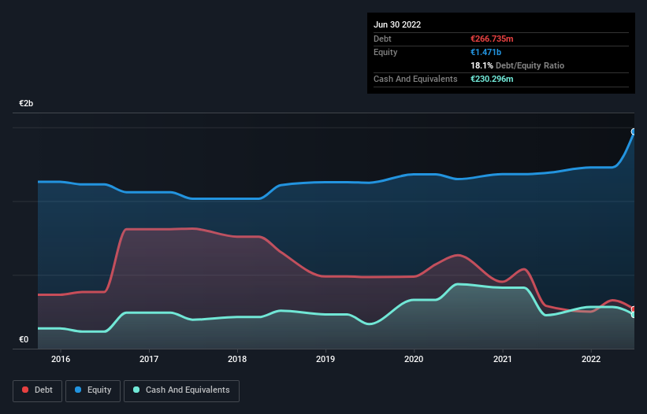
Task: Click the 2019 x-axis label
Action: (325, 359)
